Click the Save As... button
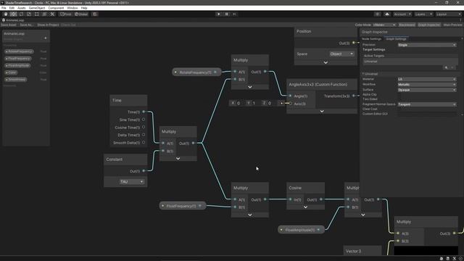This screenshot has height=261, width=464. tap(26, 25)
